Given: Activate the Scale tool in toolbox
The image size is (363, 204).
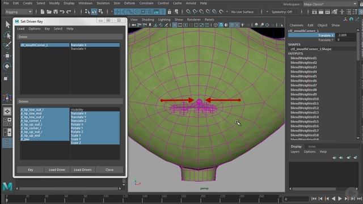Looking at the screenshot, I should [7, 77].
